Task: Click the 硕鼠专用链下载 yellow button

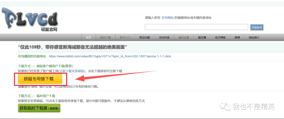Action: [x=40, y=79]
